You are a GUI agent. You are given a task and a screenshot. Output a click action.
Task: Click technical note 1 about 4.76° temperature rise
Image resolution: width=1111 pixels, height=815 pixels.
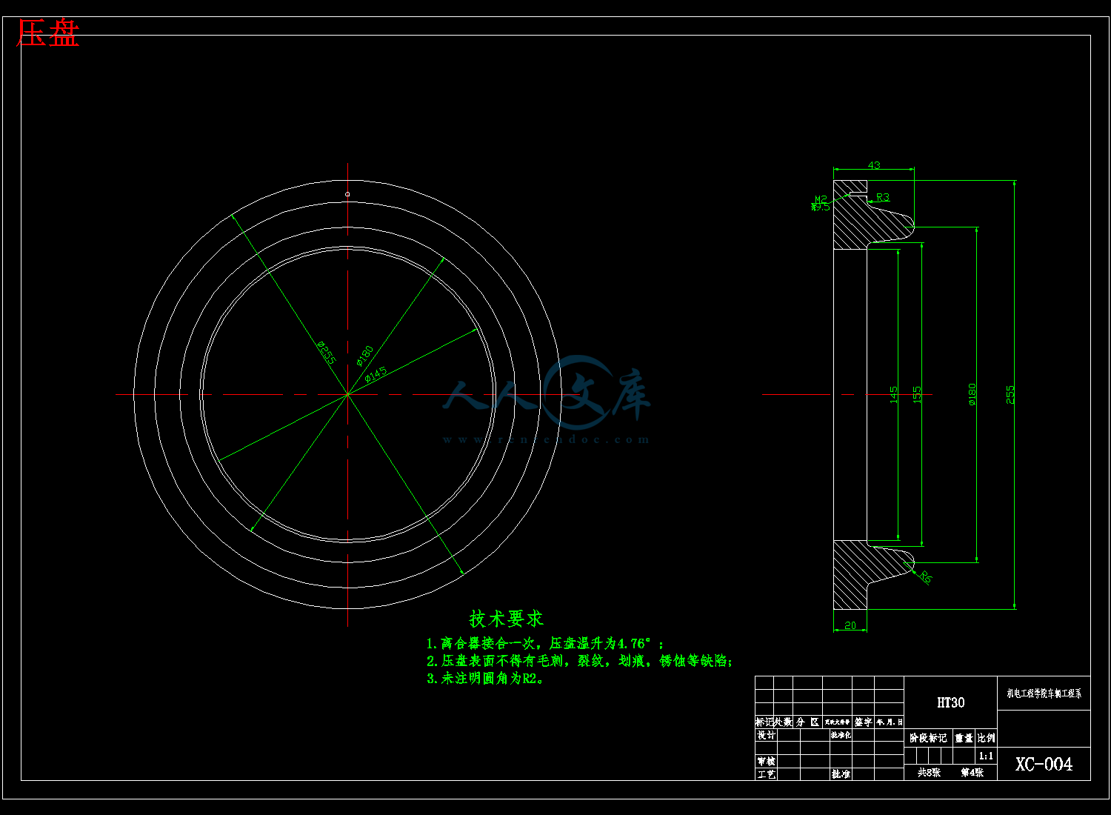pyautogui.click(x=545, y=643)
